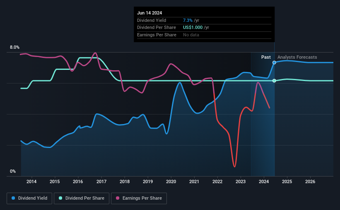Click the 2026 x-axis label

click(310, 181)
